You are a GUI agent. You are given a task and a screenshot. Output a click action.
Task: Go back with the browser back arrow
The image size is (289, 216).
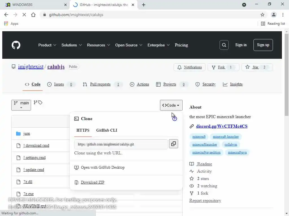6,15
